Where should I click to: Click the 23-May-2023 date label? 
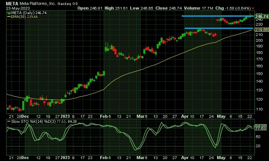coord(18,8)
